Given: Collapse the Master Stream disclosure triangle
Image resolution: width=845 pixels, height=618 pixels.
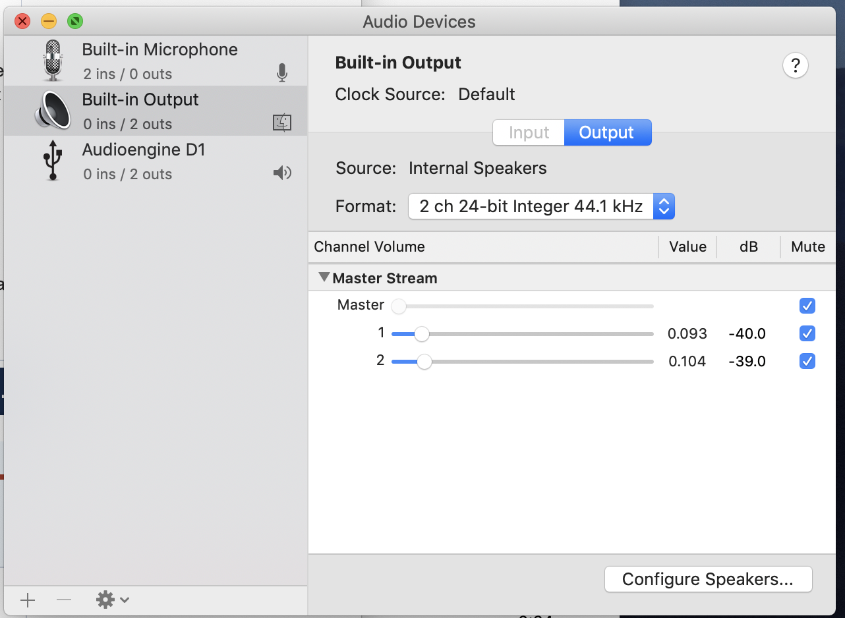Looking at the screenshot, I should click(324, 277).
